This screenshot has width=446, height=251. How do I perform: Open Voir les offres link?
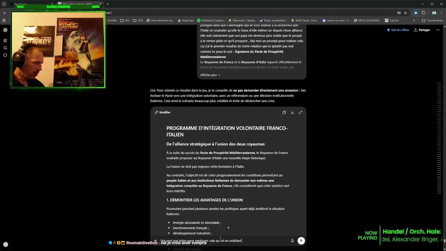click(x=398, y=30)
